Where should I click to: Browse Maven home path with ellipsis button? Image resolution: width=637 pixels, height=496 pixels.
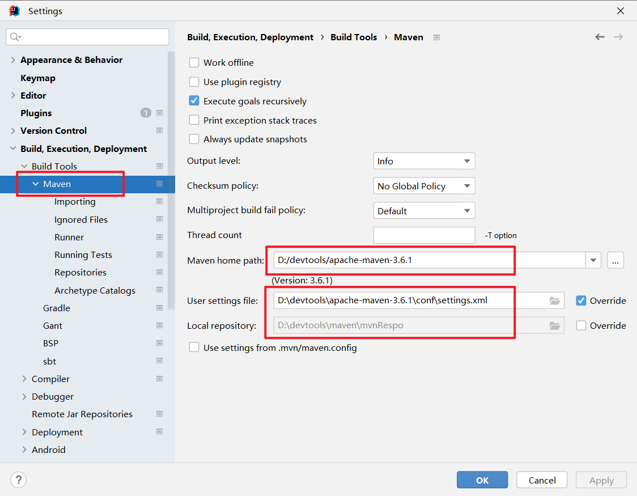615,260
